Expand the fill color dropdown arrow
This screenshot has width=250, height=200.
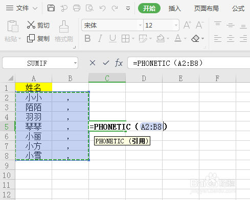[168, 39]
